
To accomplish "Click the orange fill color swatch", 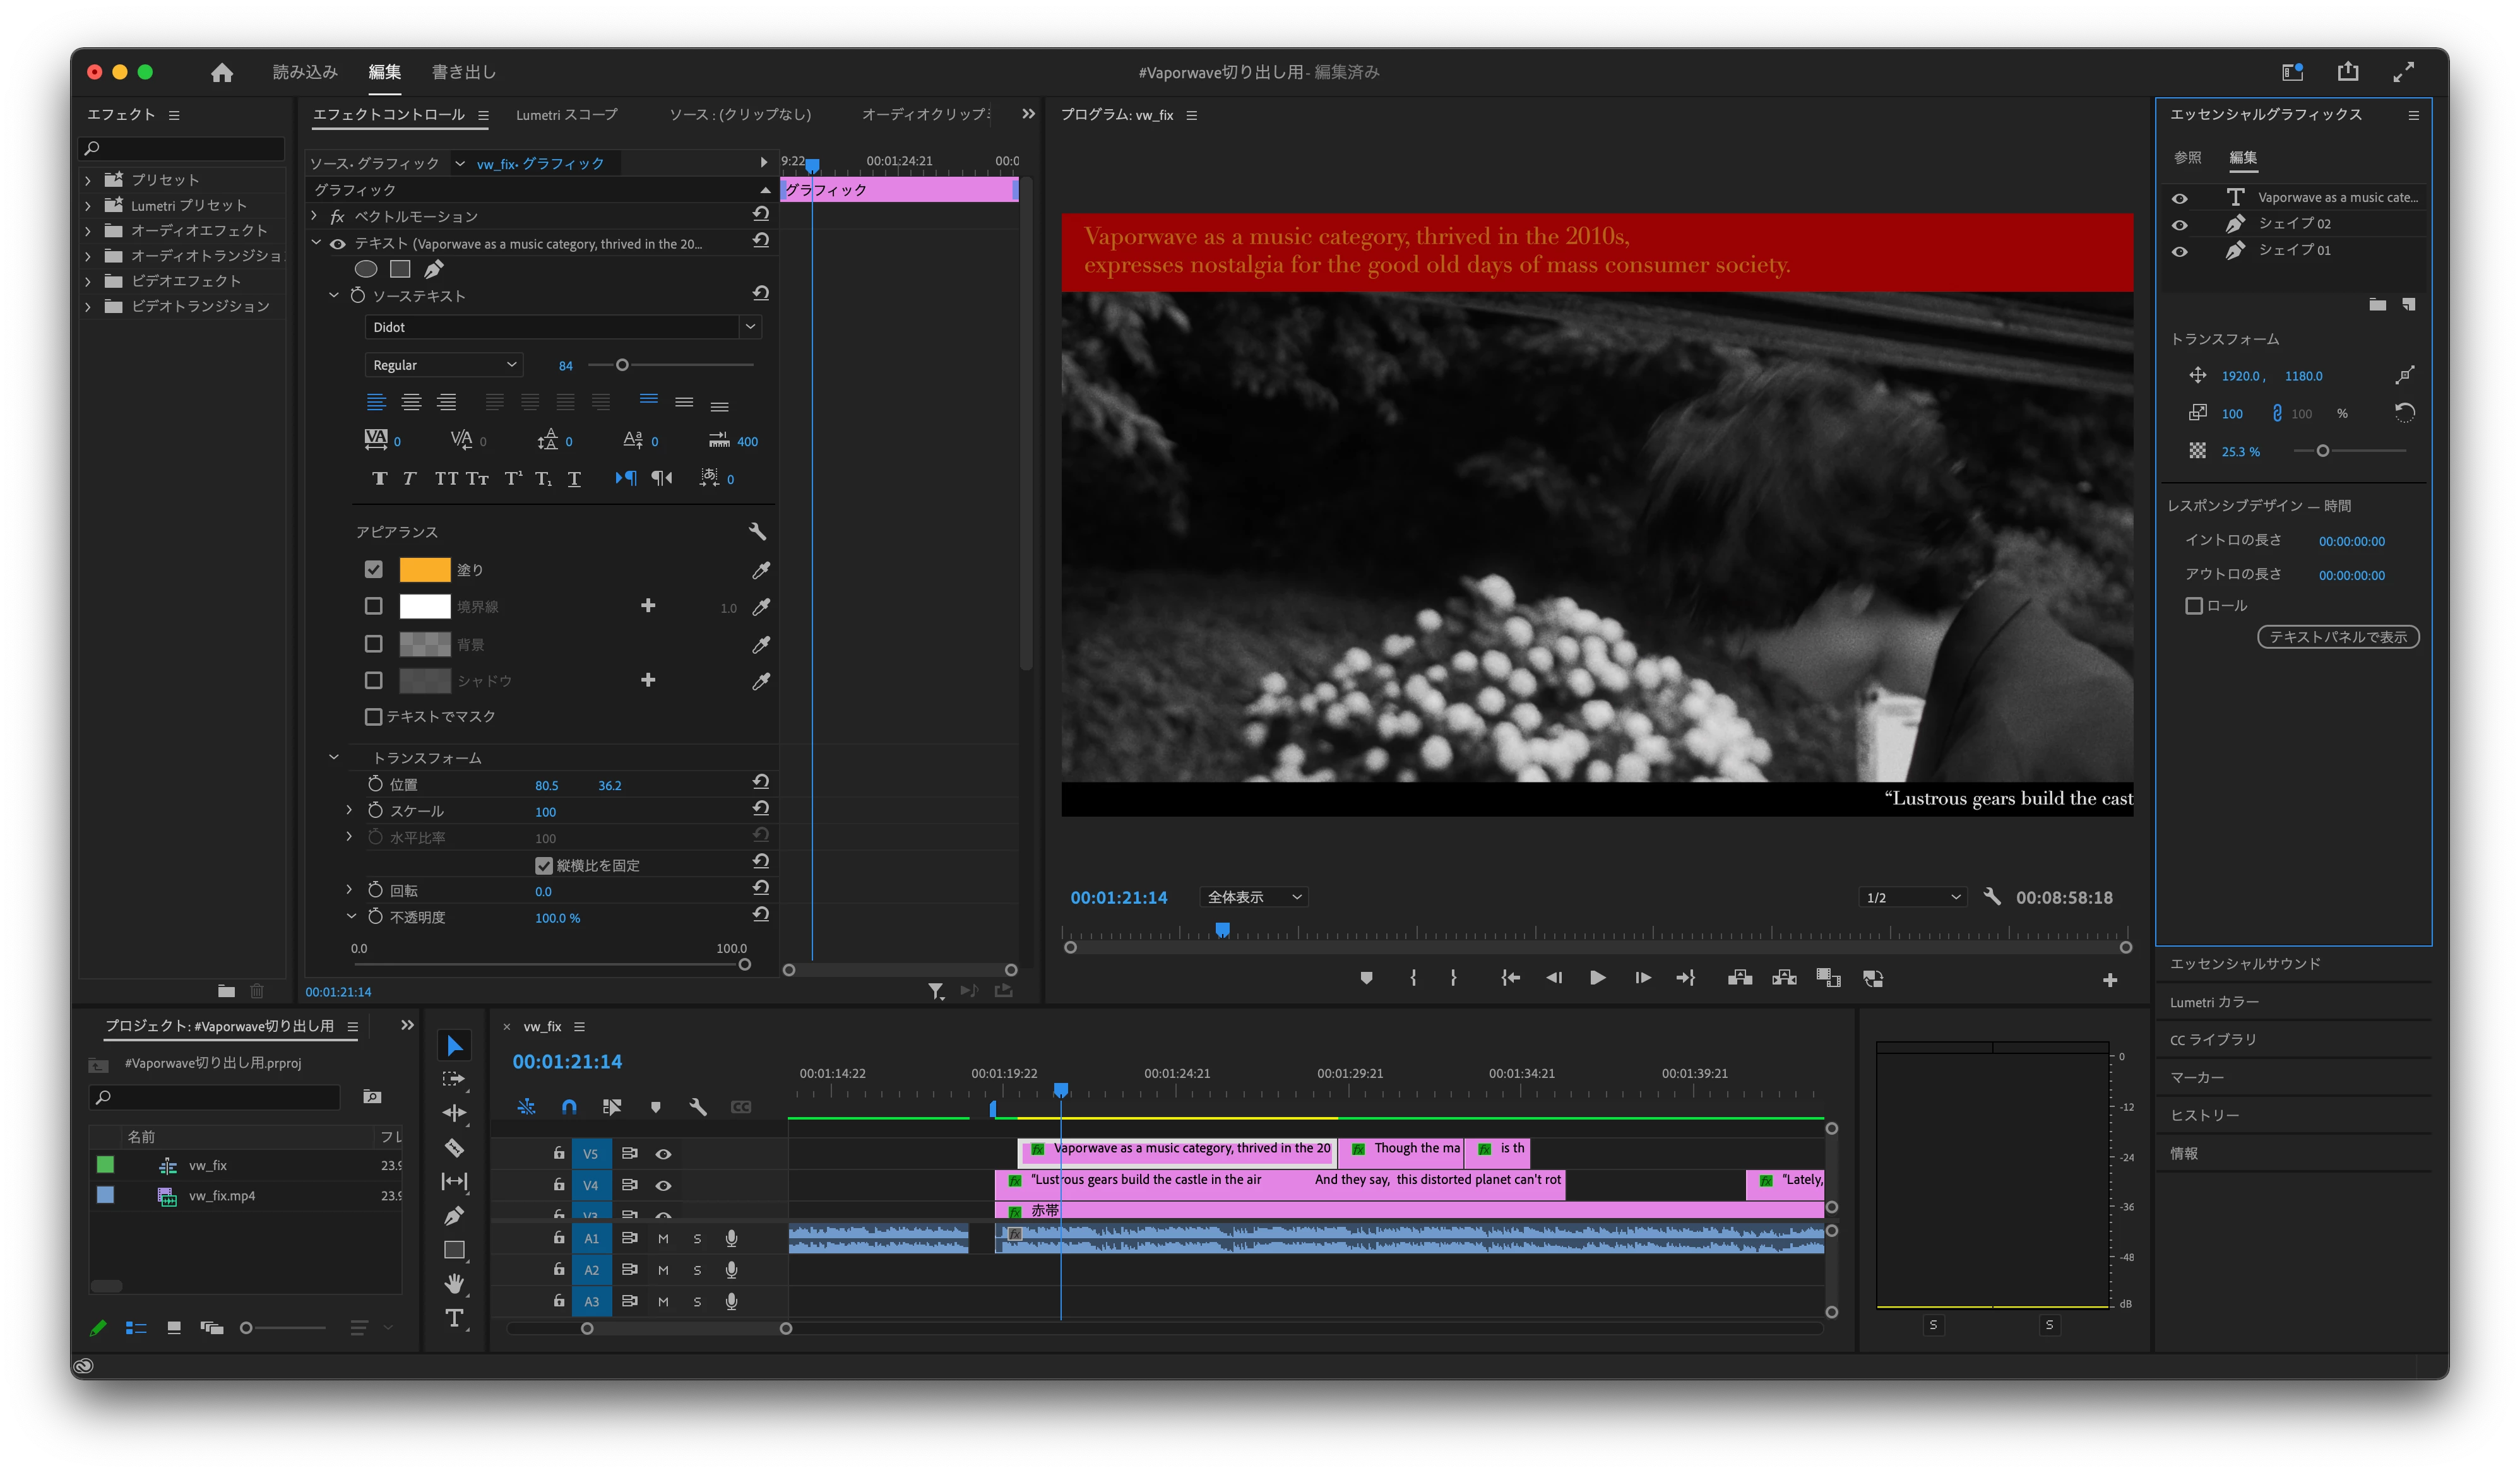I will pos(424,570).
